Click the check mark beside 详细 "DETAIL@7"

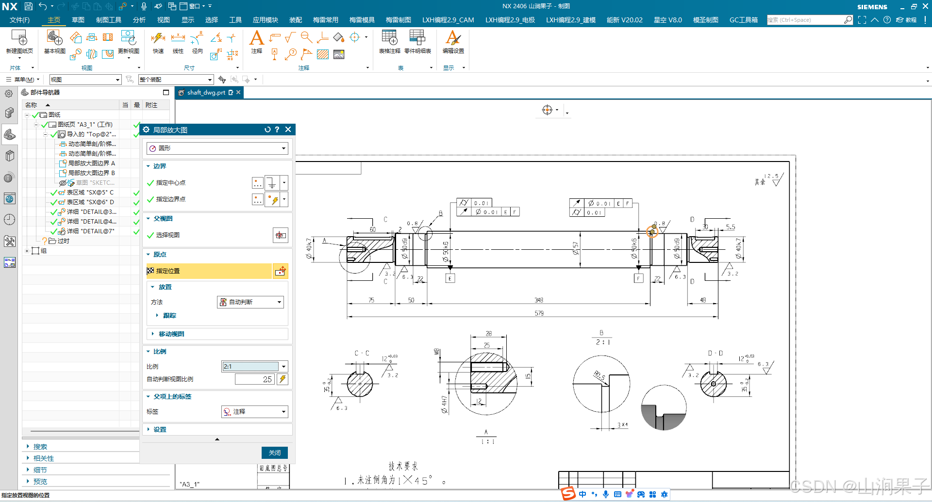coord(53,231)
